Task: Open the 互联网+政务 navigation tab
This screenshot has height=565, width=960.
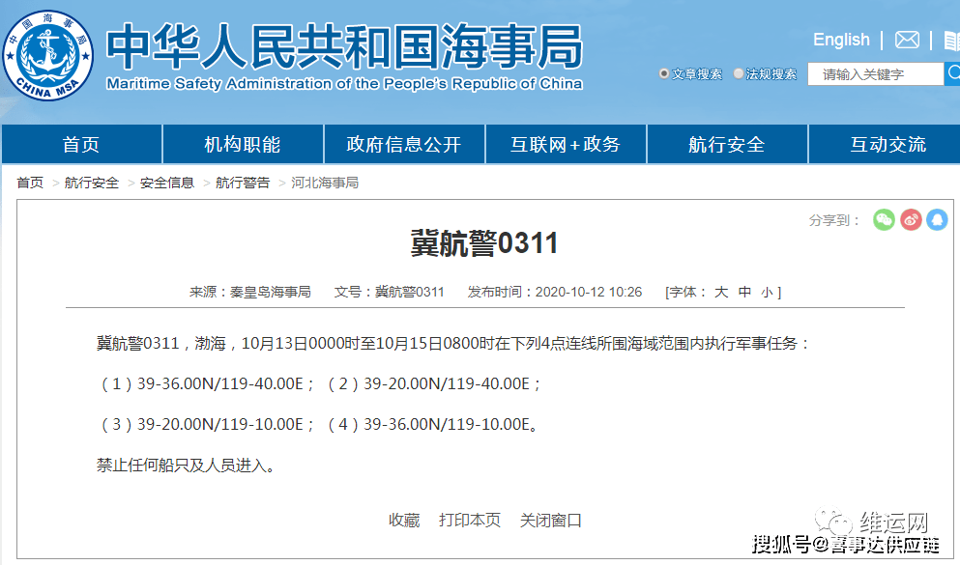Action: pyautogui.click(x=566, y=144)
